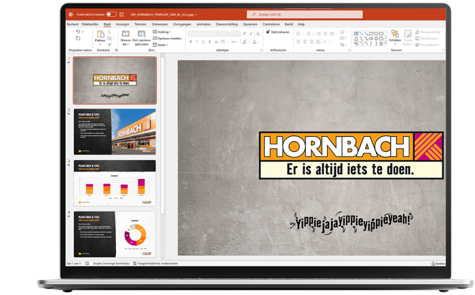Click the decrease indent icon

319,34
